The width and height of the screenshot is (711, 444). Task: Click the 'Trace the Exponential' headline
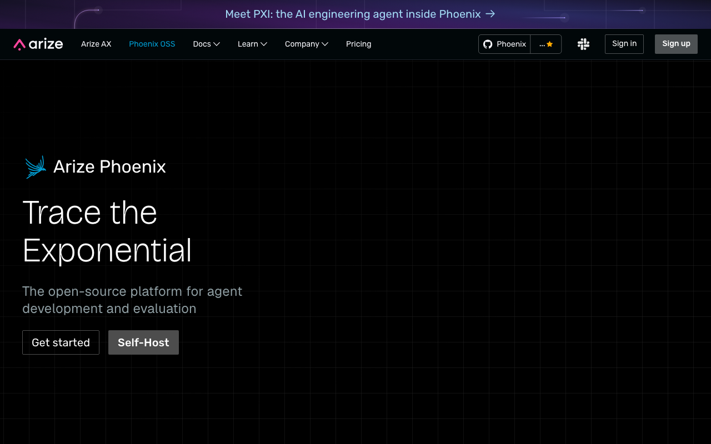coord(107,231)
